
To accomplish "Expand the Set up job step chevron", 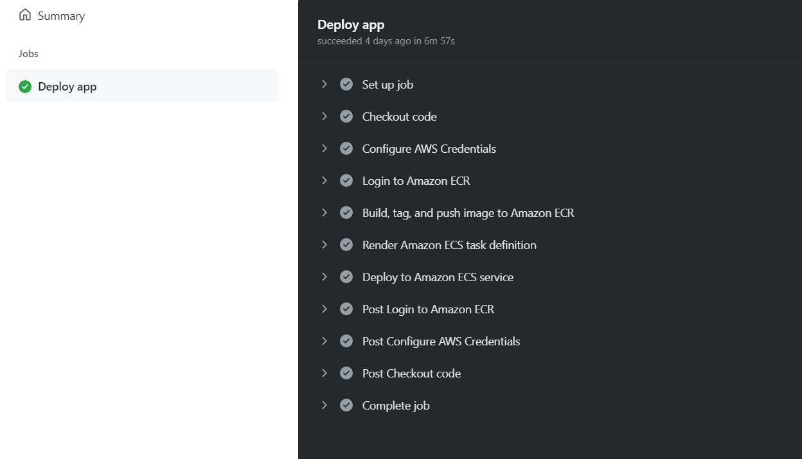I will coord(325,84).
